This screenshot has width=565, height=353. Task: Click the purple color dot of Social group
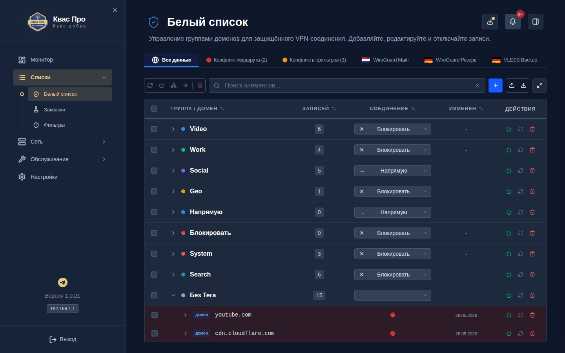[183, 171]
